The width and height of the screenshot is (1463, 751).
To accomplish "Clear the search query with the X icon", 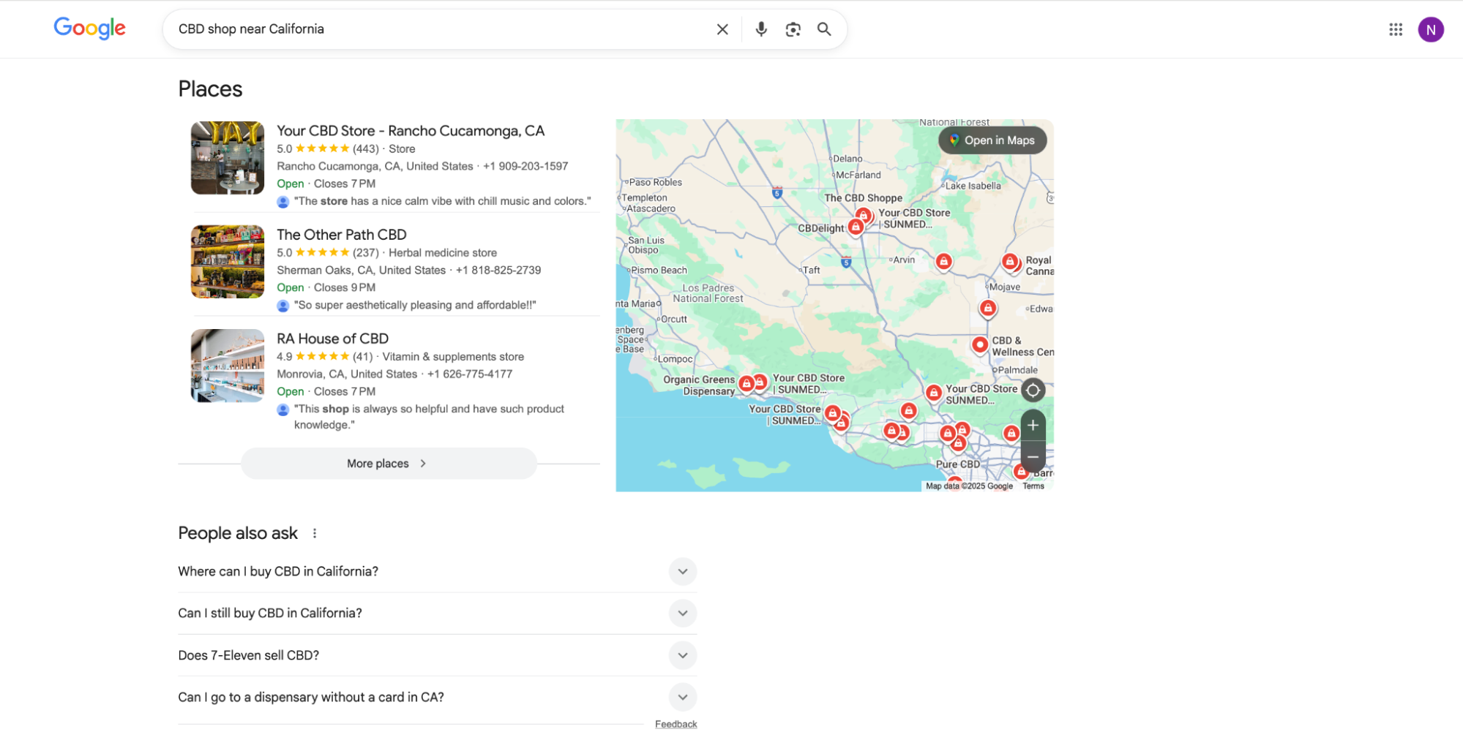I will click(x=722, y=29).
